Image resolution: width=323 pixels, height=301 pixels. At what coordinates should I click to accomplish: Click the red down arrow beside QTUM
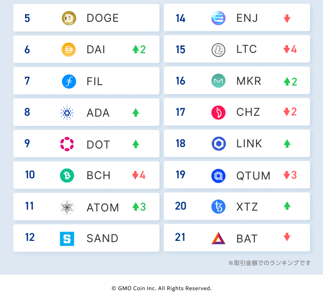coord(287,176)
